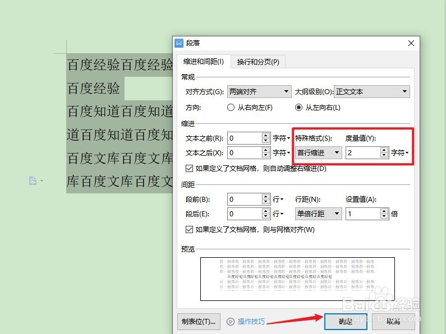Click the play icon next to 操作技巧
Image resolution: width=446 pixels, height=334 pixels.
[x=231, y=322]
